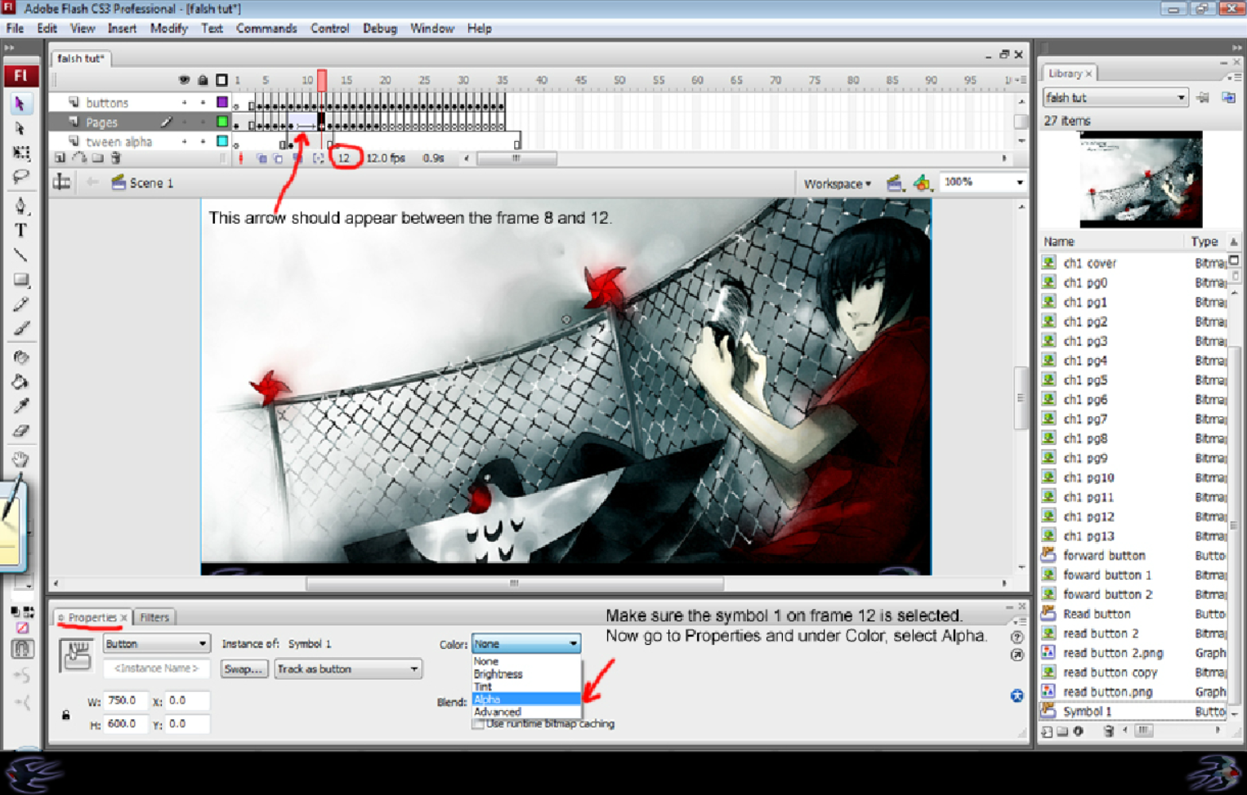Viewport: 1247px width, 795px height.
Task: Click the Instance Name input field
Action: pos(156,668)
